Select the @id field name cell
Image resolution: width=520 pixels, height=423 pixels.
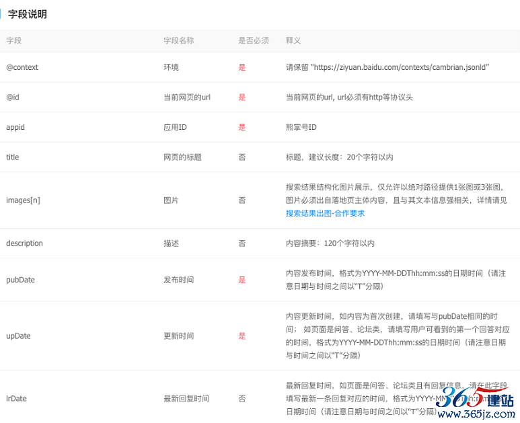[x=13, y=97]
